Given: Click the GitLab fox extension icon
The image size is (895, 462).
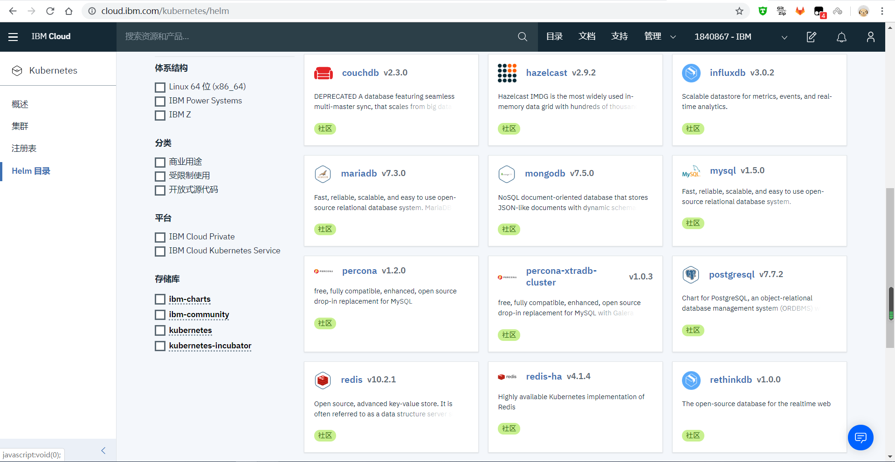Looking at the screenshot, I should pos(800,11).
